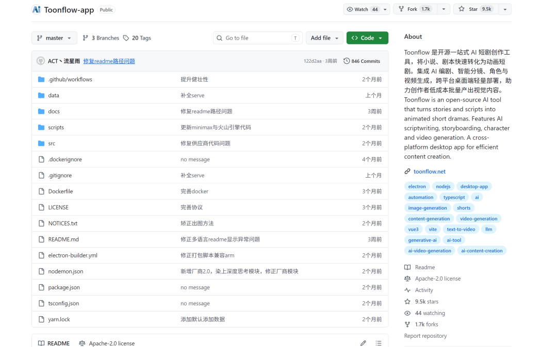
Task: Click the folder icon for data
Action: pos(41,95)
